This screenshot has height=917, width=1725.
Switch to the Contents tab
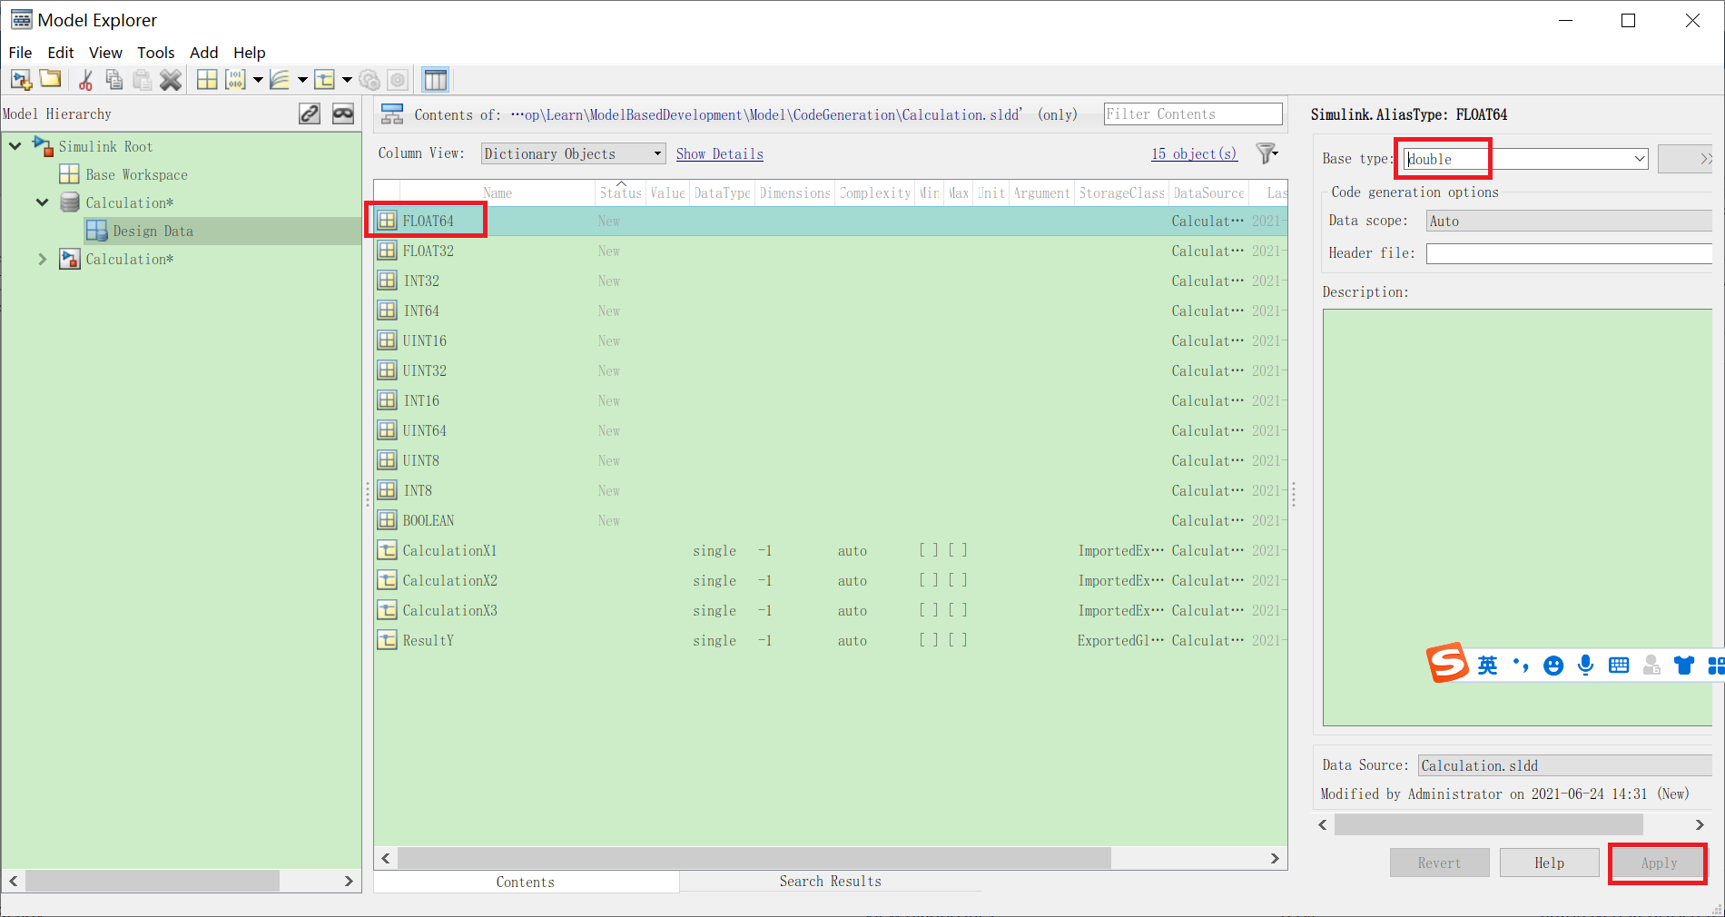coord(526,882)
